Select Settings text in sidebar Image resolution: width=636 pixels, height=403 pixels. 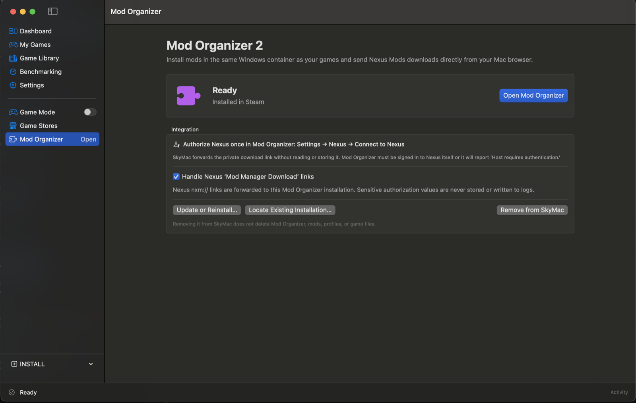pyautogui.click(x=32, y=85)
